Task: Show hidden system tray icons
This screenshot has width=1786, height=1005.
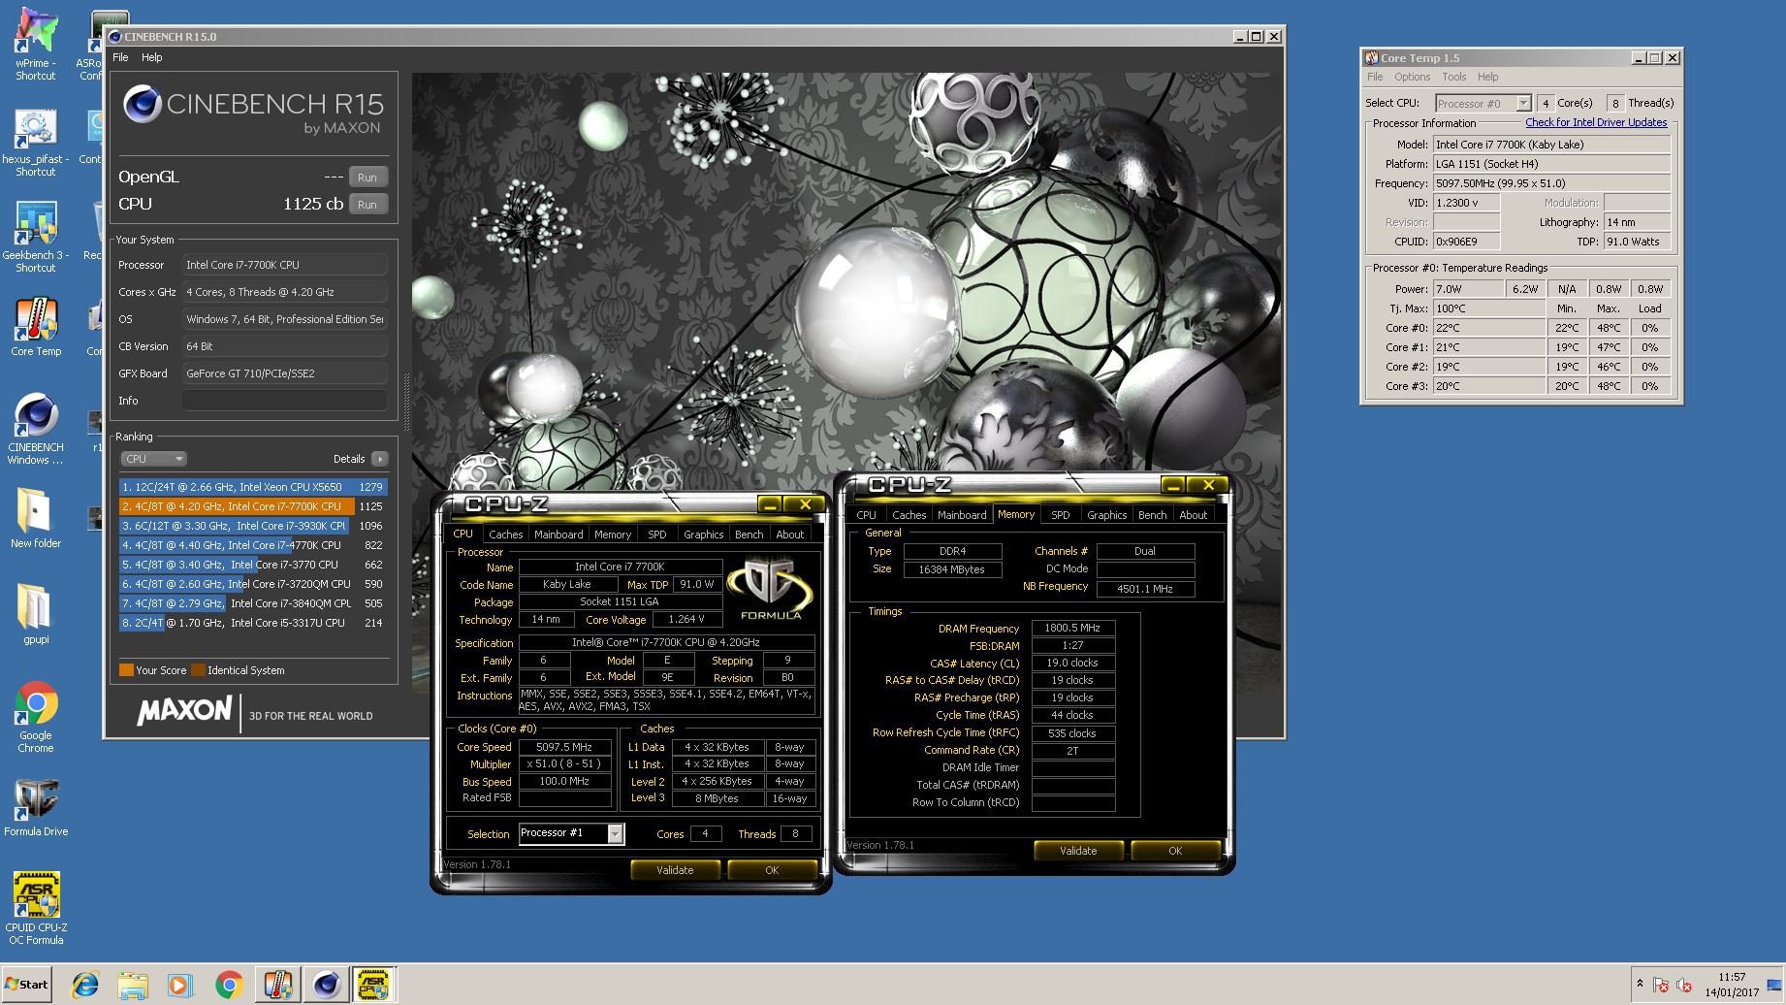Action: pos(1640,984)
